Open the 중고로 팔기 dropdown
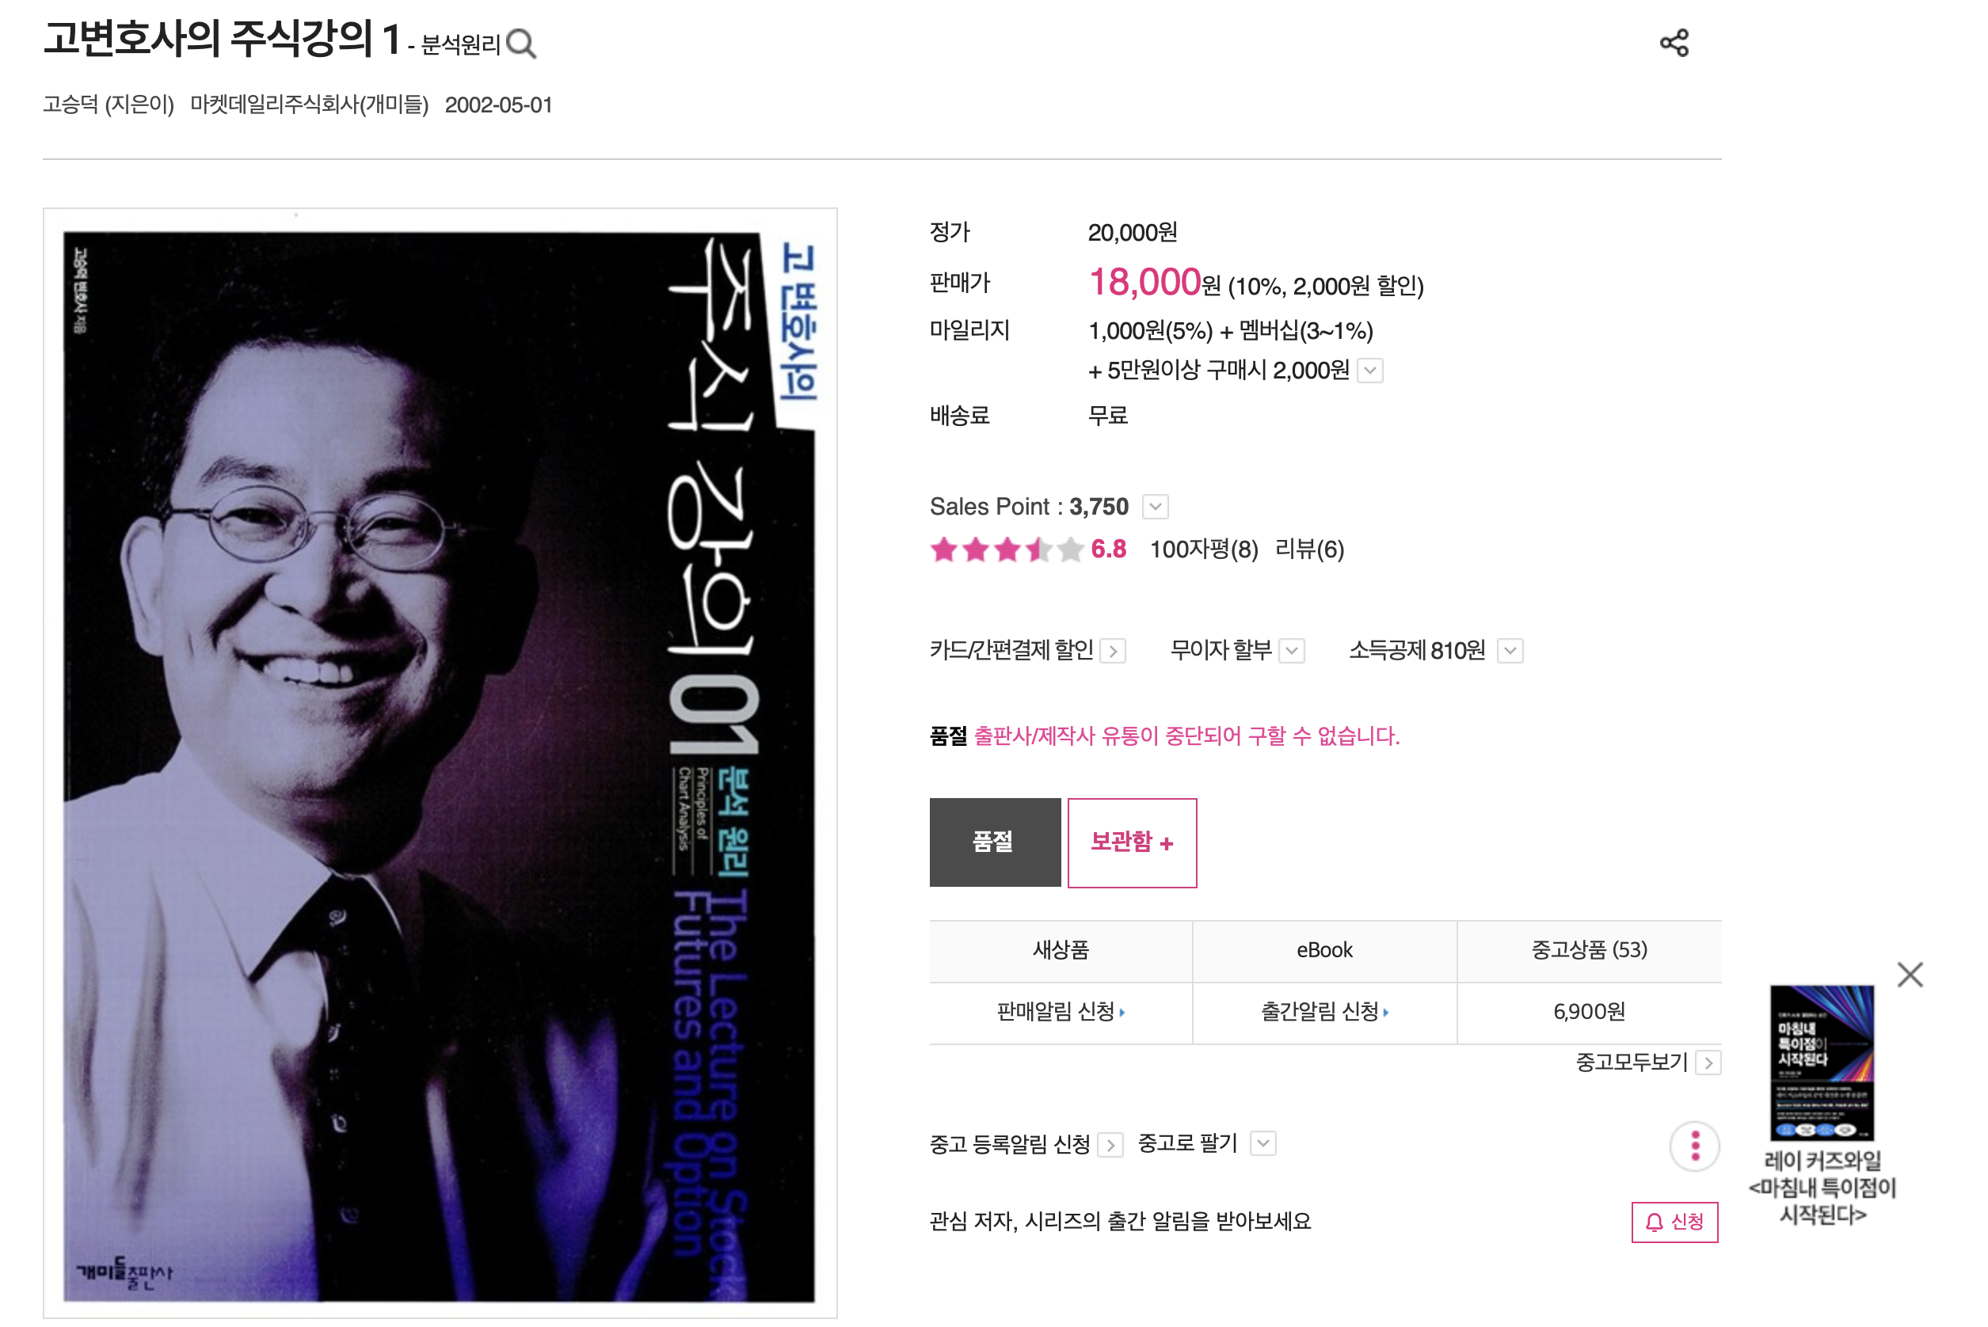1988x1327 pixels. (x=1262, y=1143)
